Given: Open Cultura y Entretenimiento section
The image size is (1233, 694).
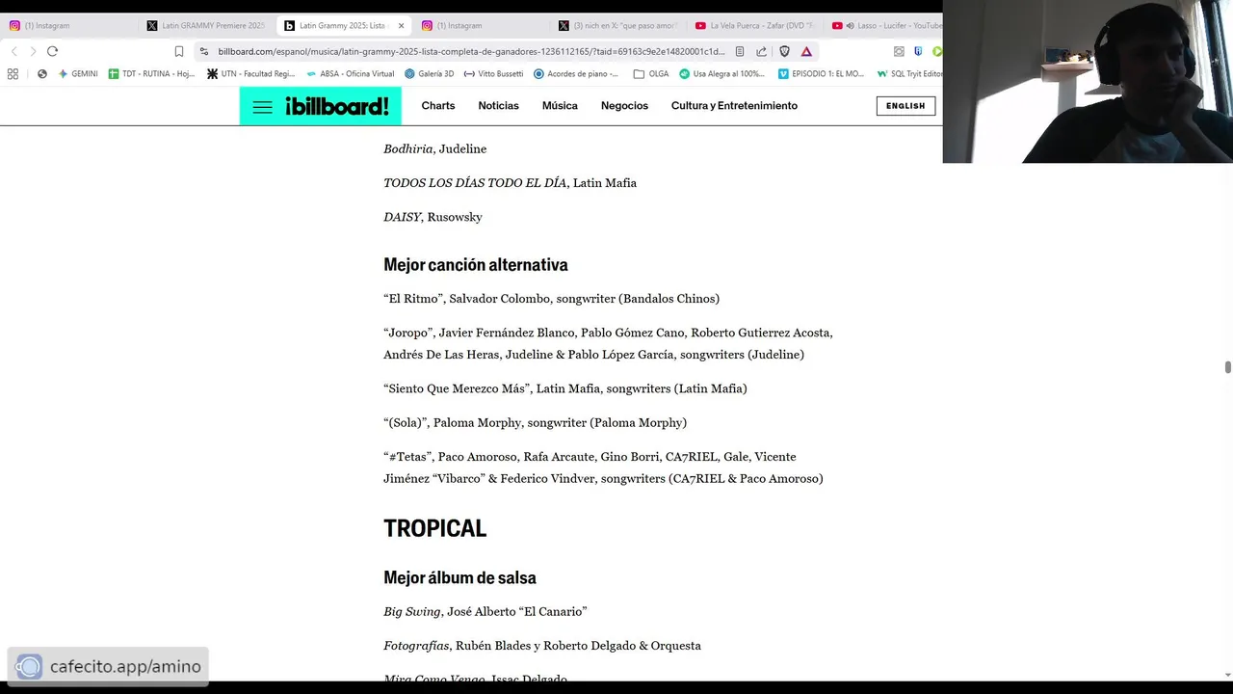Looking at the screenshot, I should coord(734,106).
